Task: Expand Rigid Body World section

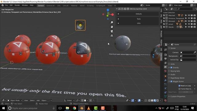Action: (x=177, y=78)
